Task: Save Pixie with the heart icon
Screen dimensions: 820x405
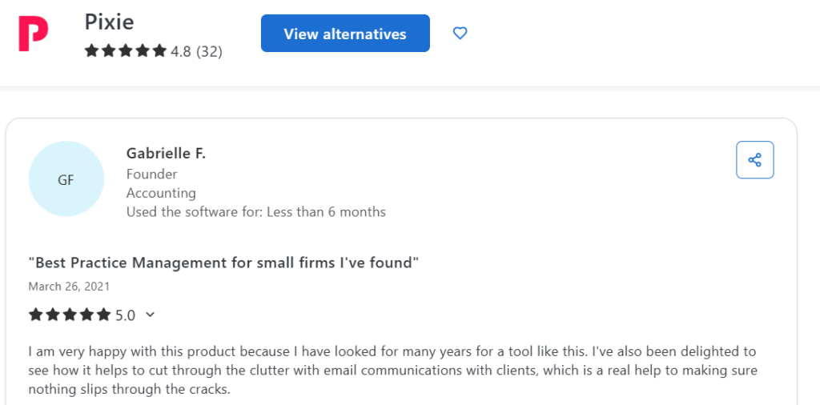Action: coord(460,34)
